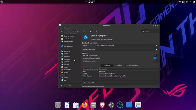The height and width of the screenshot is (110, 196).
Task: Expand the Desarrollo tree category
Action: click(x=60, y=57)
